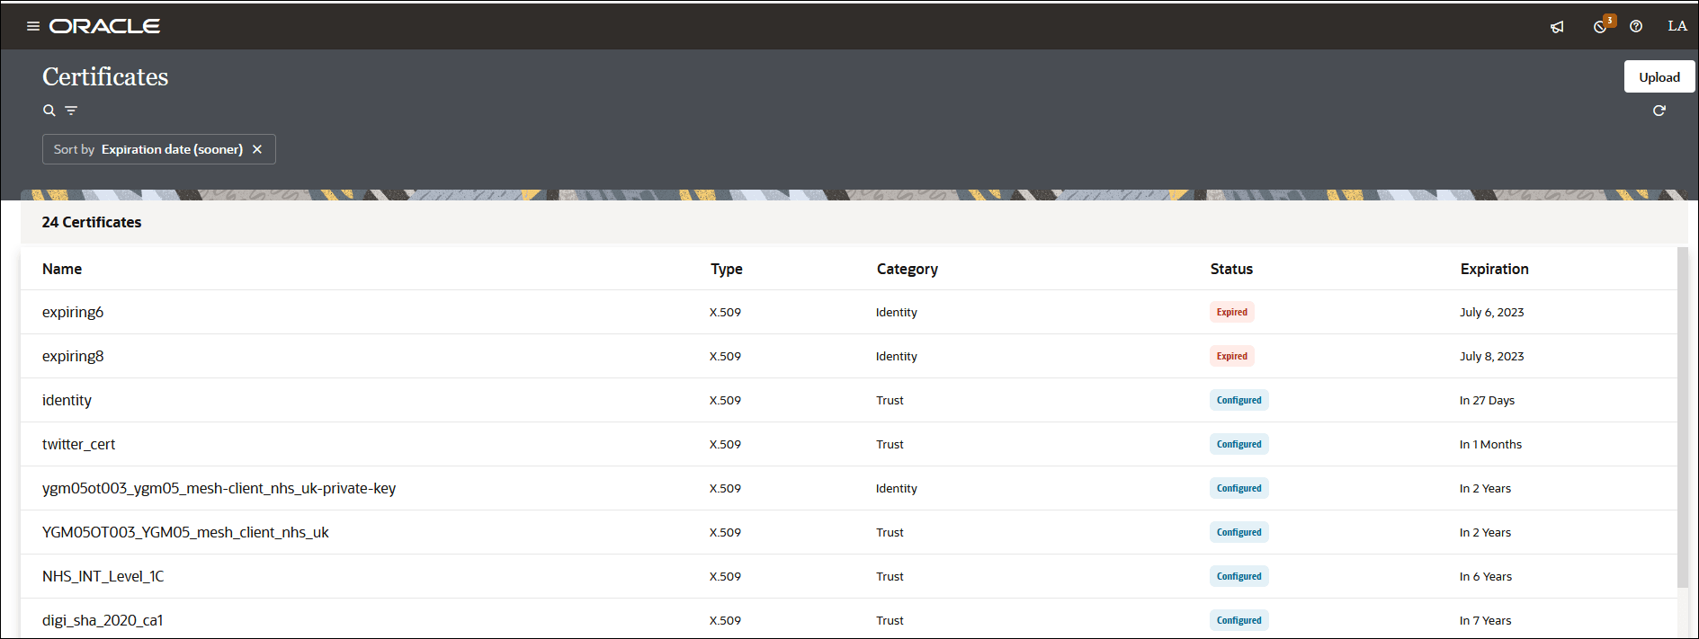Open the notifications icon with badge
Screen dimensions: 1699x639
click(x=1603, y=25)
